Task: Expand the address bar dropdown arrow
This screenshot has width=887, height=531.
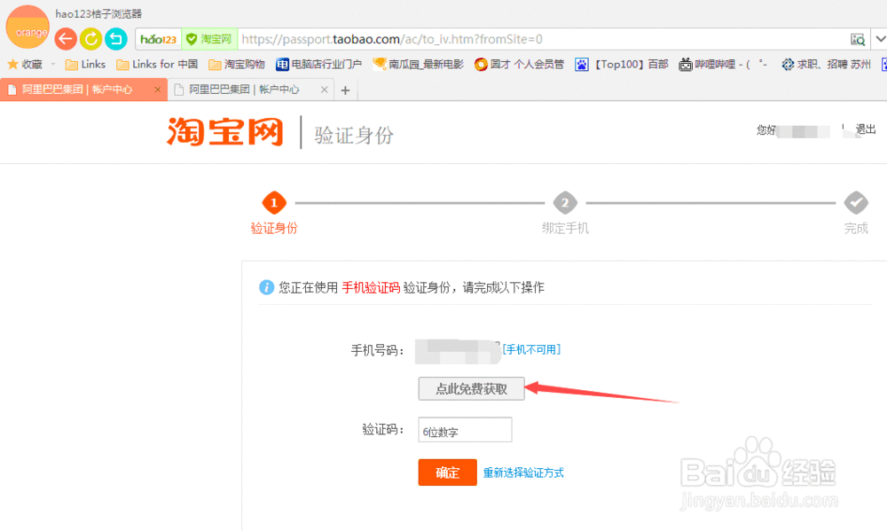Action: point(880,39)
